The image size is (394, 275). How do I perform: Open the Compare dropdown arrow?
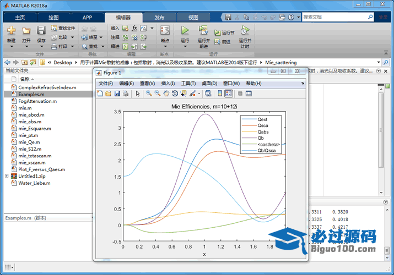tap(72, 37)
